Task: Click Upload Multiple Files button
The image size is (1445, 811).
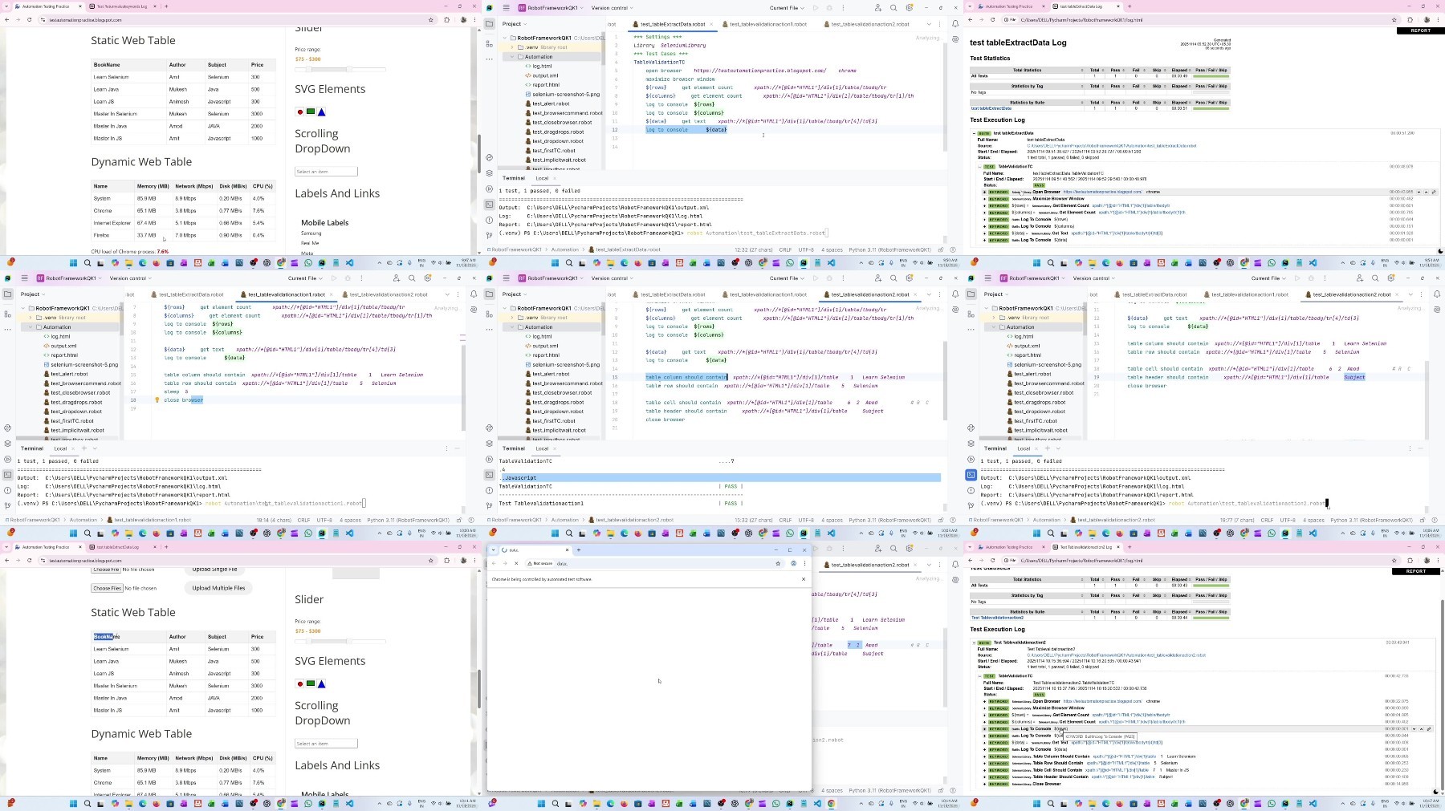Action: point(218,588)
